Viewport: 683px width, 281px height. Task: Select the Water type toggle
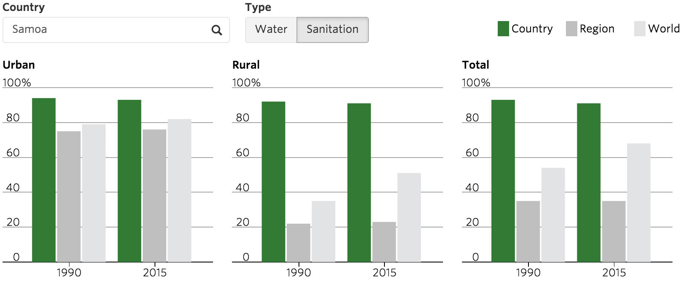[x=271, y=29]
